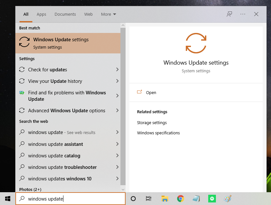Click Open in the preview pane

coord(196,92)
